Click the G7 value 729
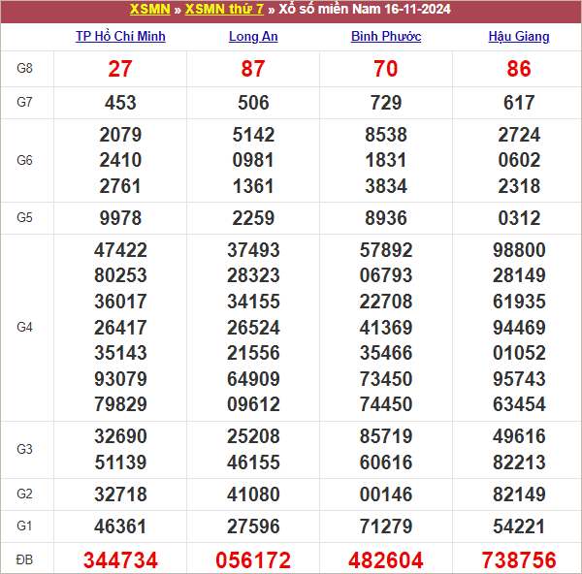 pos(386,103)
